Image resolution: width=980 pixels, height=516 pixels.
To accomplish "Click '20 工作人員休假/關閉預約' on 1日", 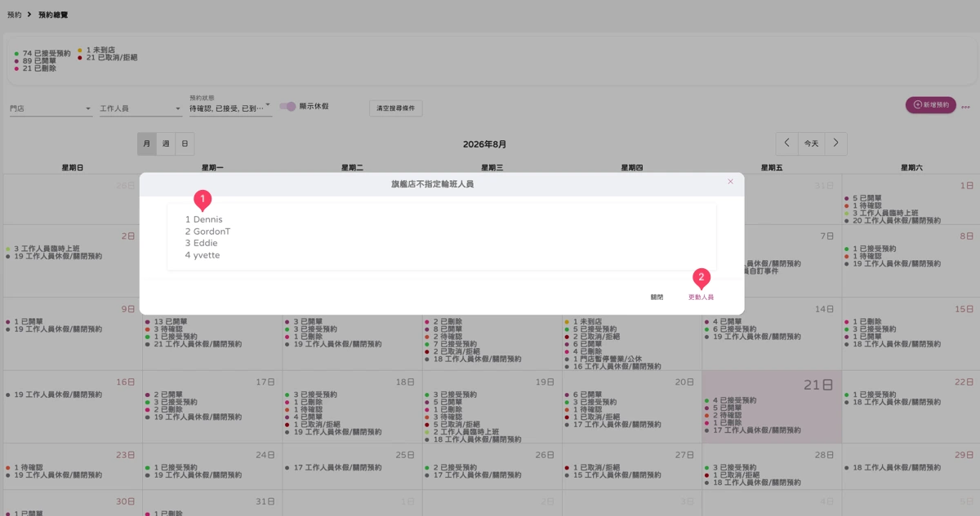I will (896, 221).
